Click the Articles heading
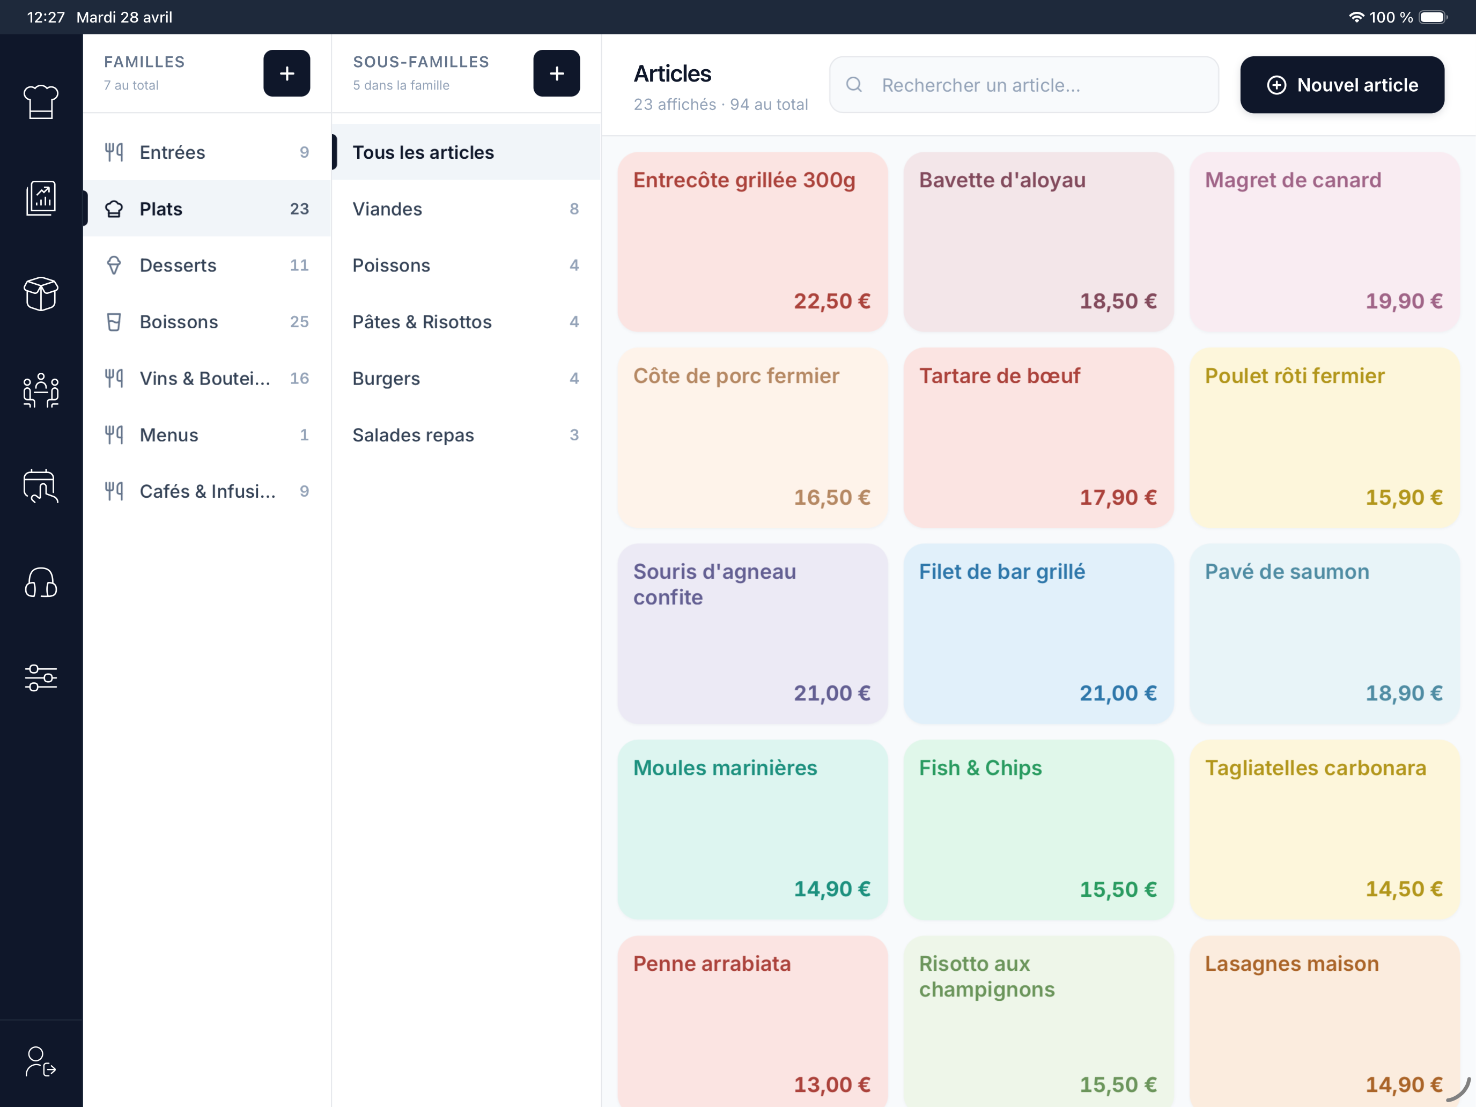Image resolution: width=1476 pixels, height=1107 pixels. 672,73
